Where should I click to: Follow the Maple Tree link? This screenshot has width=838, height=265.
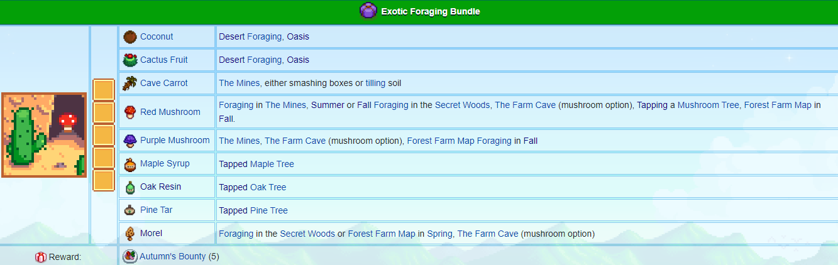pos(272,164)
